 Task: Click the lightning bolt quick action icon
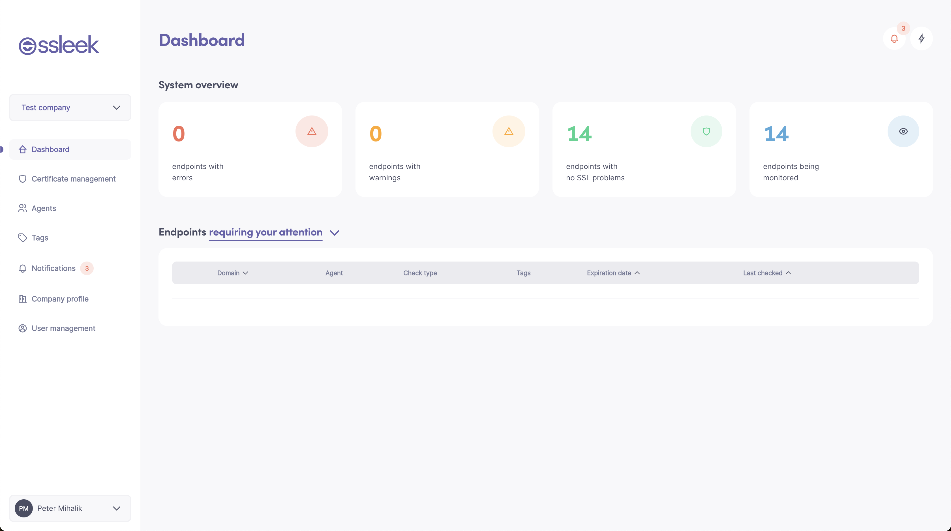[921, 39]
